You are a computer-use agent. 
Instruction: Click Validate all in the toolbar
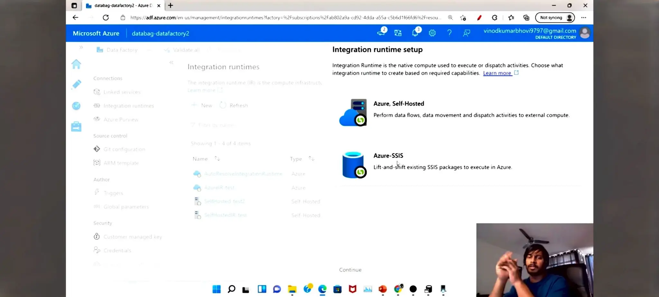pos(182,50)
